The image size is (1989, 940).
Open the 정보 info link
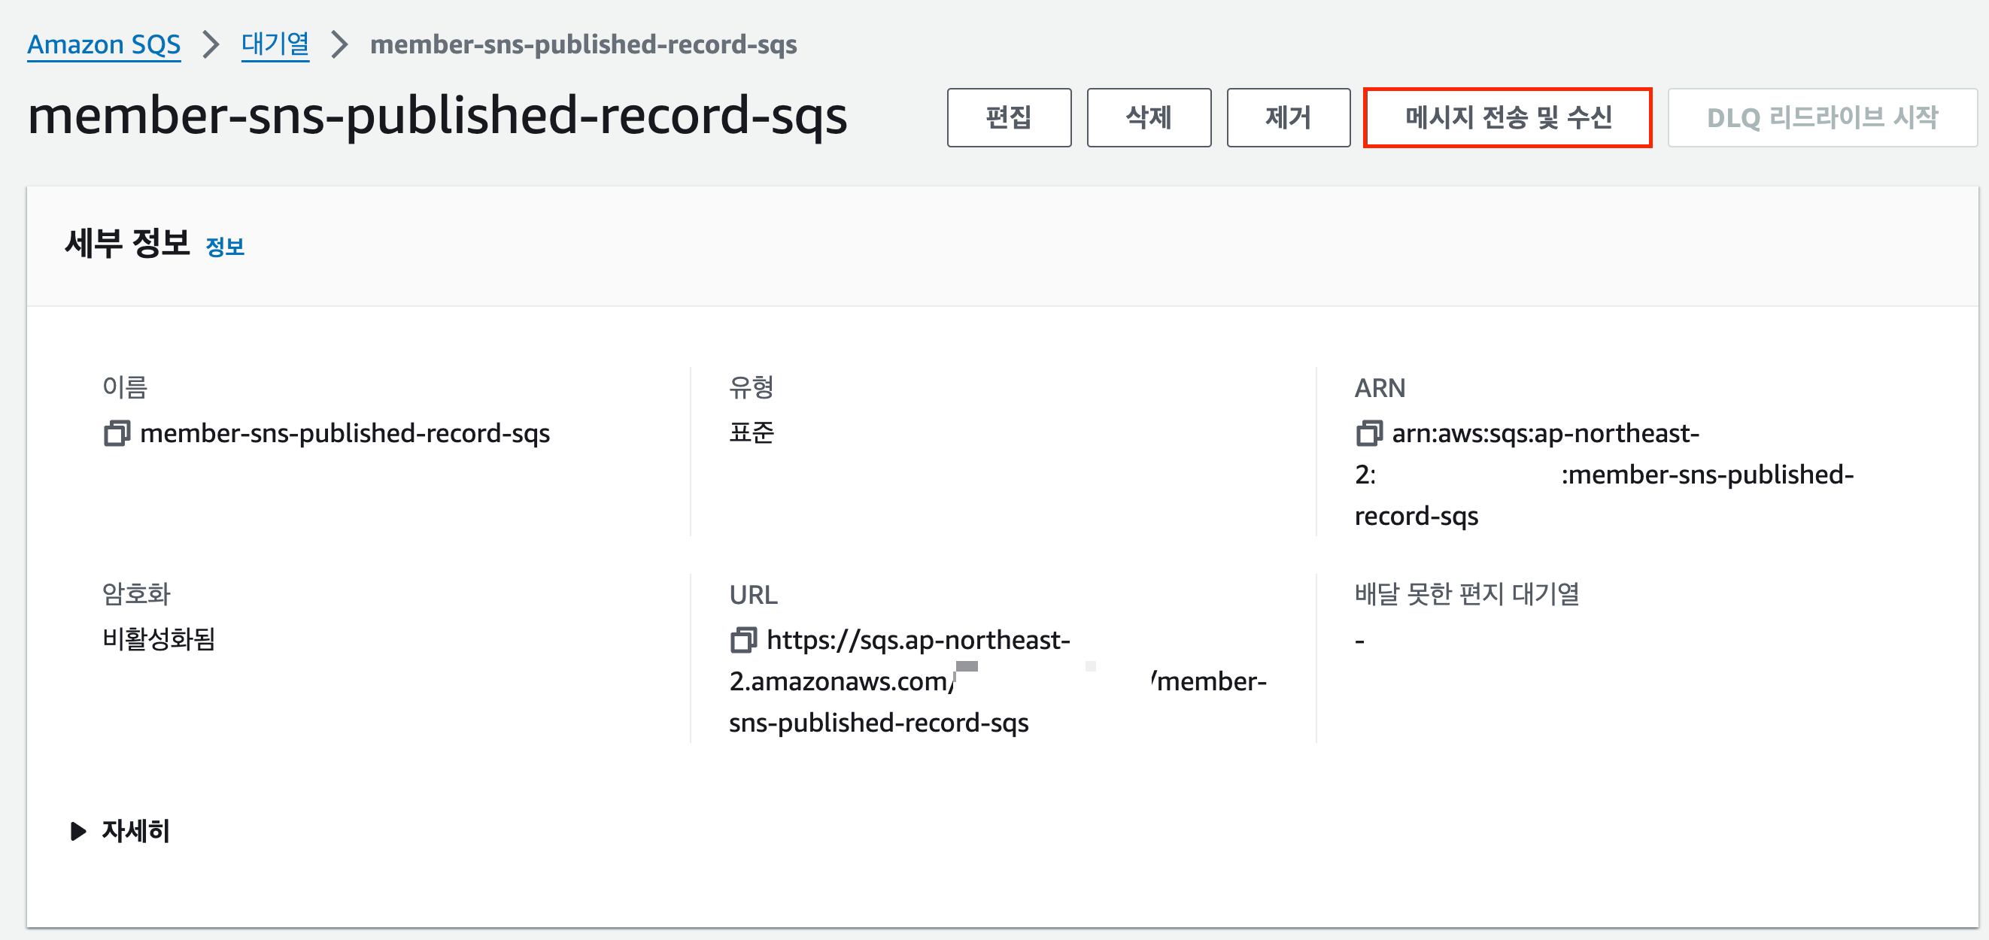[225, 247]
